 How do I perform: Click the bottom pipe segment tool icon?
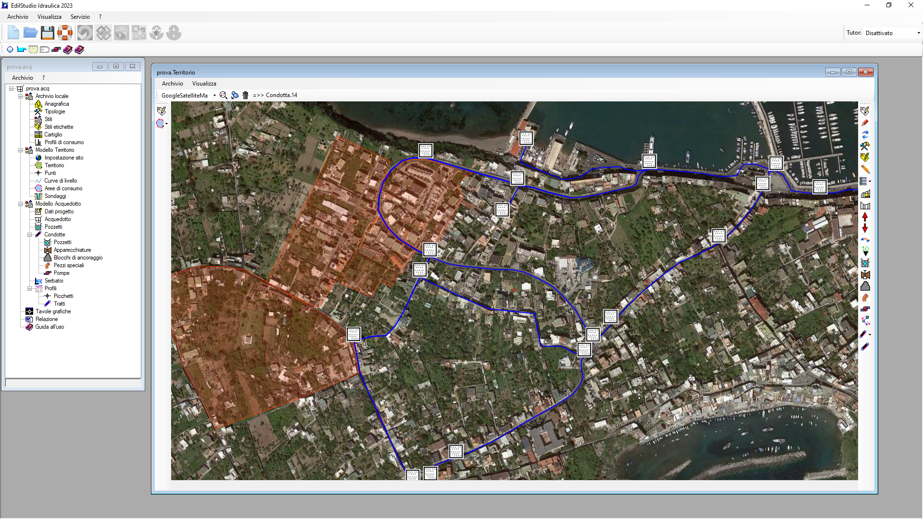pos(865,346)
